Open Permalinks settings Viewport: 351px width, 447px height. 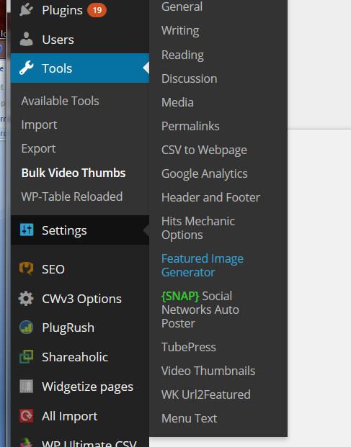point(190,126)
